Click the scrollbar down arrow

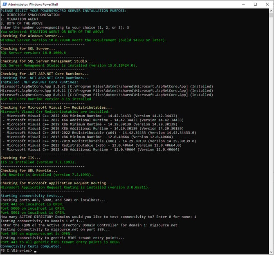pos(271,252)
